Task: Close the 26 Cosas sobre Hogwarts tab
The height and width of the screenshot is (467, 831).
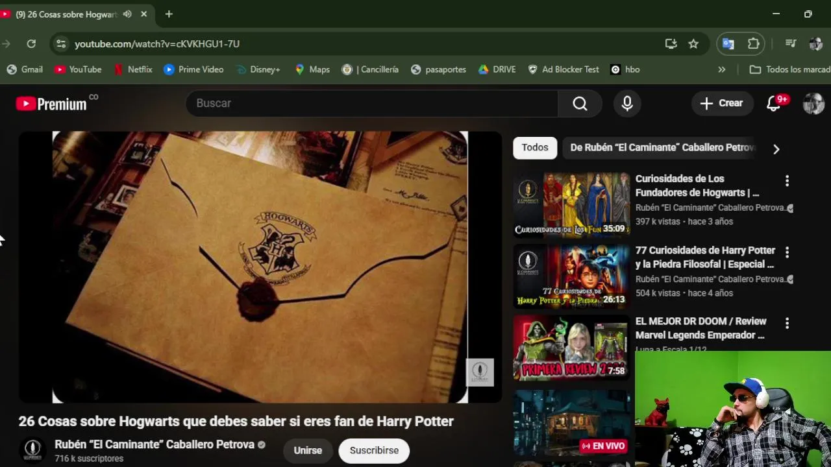Action: 144,14
